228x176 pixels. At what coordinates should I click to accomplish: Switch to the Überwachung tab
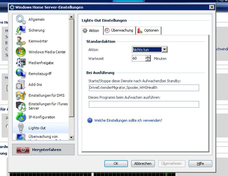pos(119,30)
